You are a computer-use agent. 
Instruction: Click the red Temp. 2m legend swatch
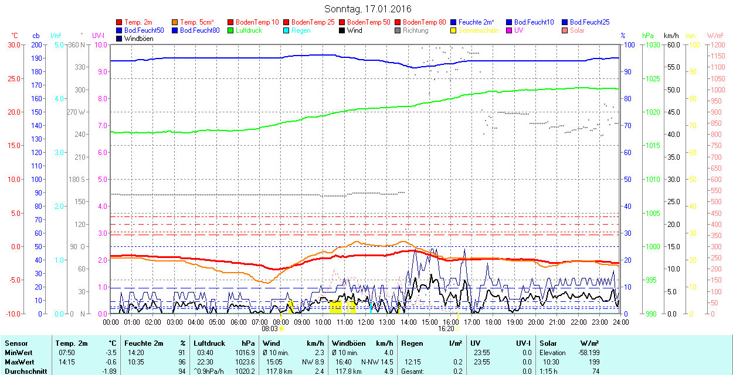tap(120, 22)
